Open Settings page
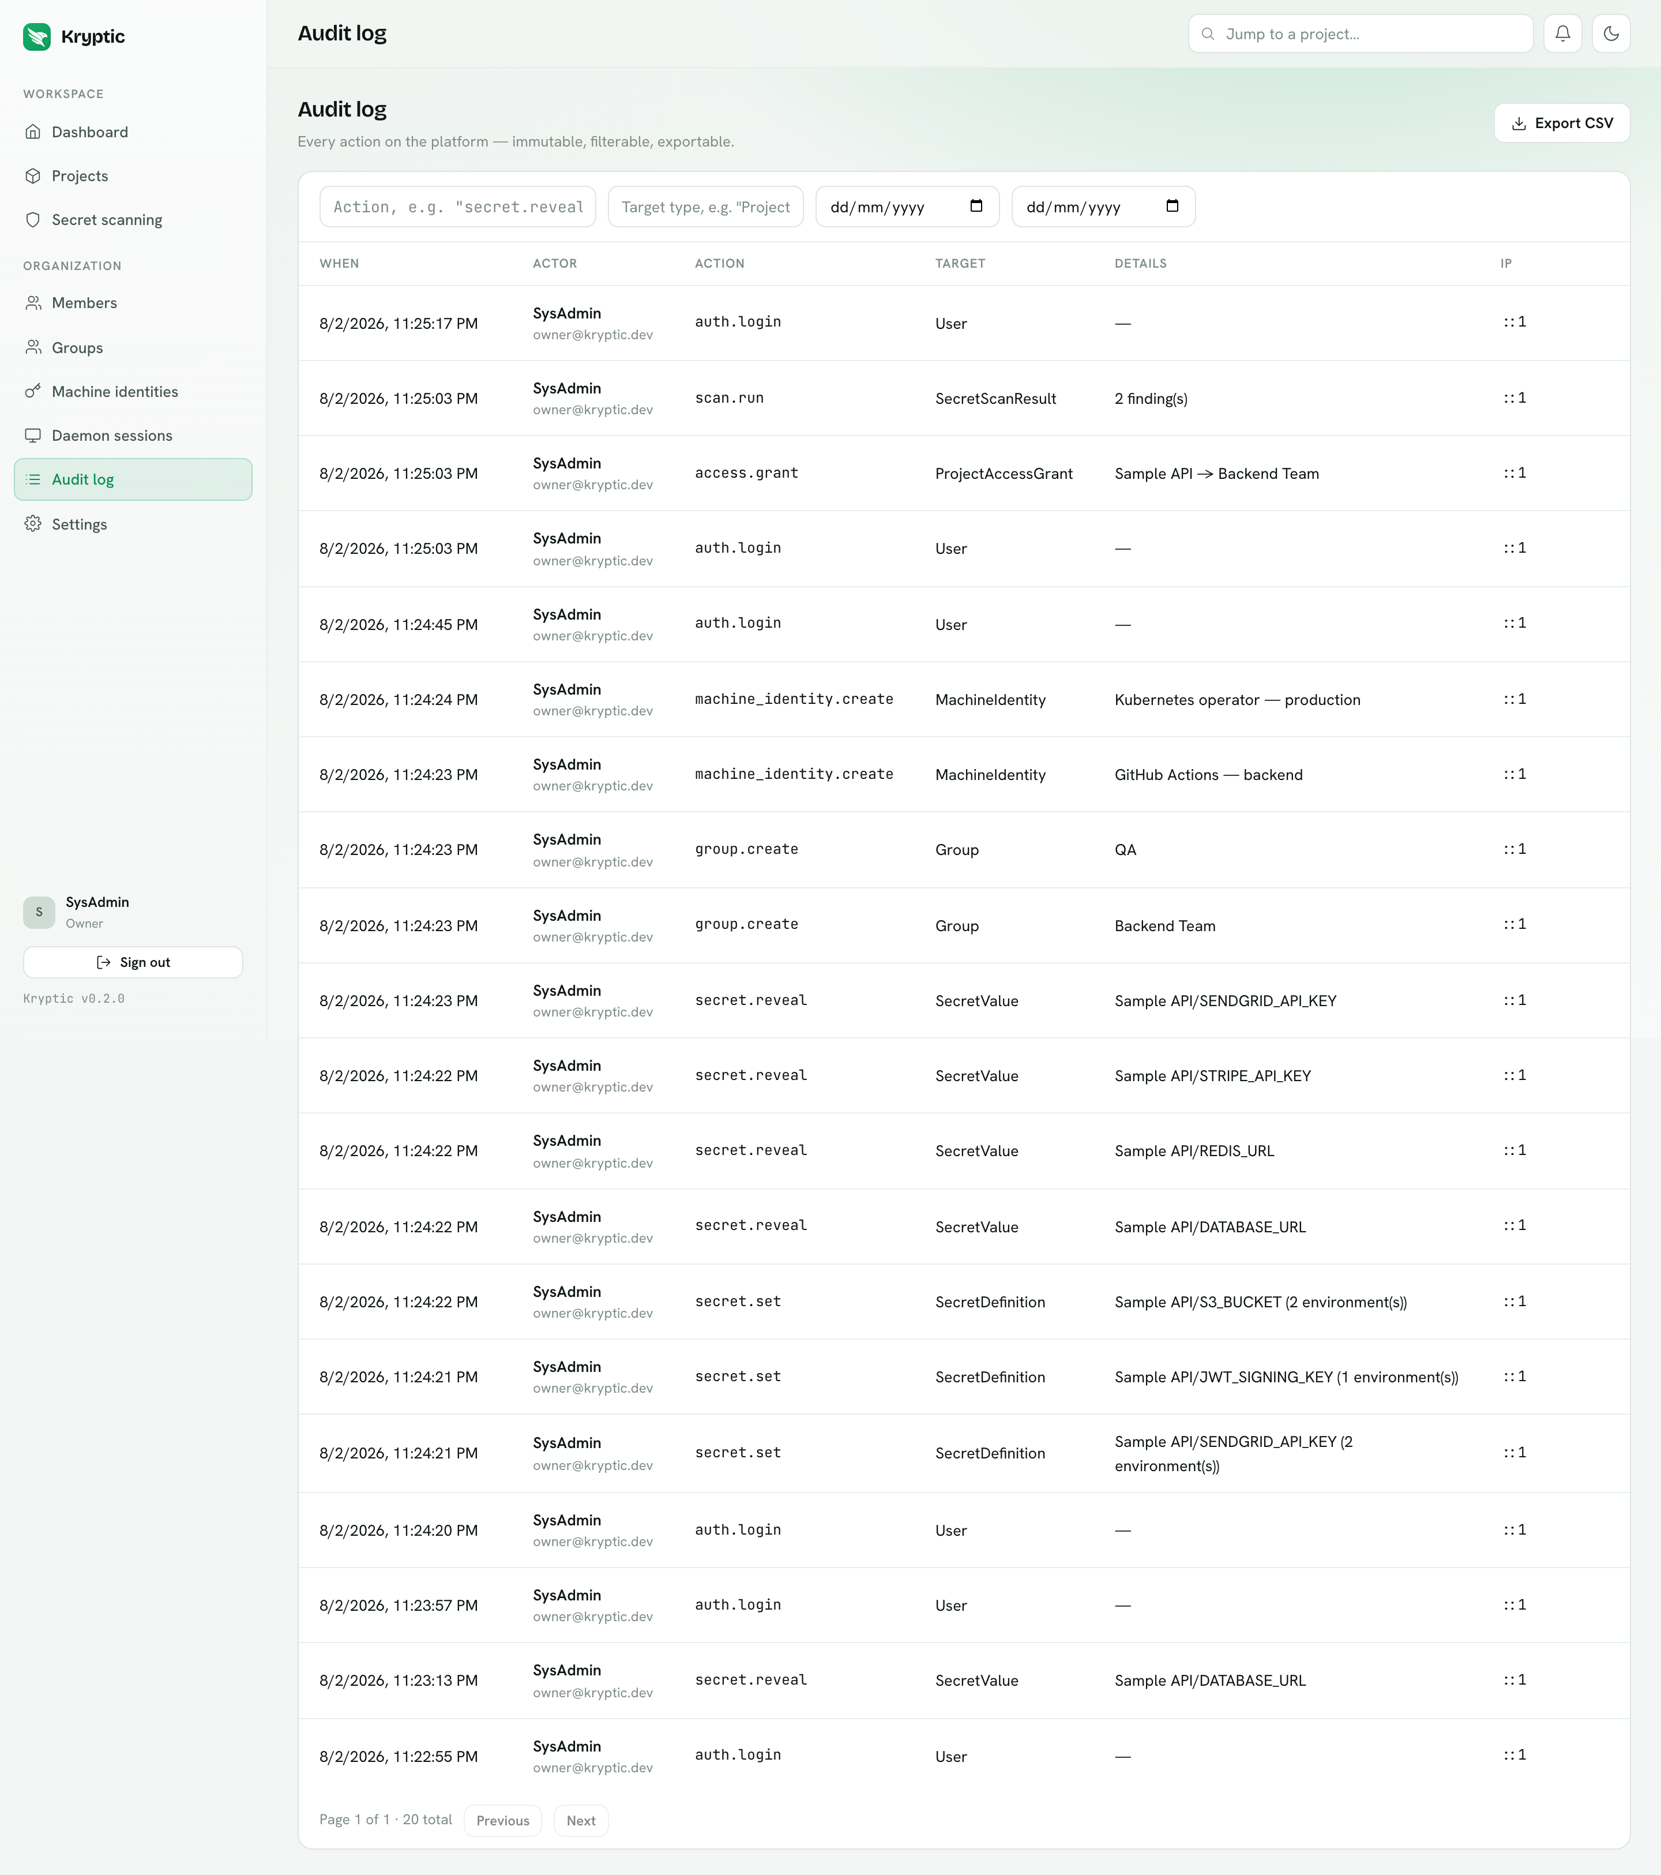Image resolution: width=1661 pixels, height=1875 pixels. point(133,524)
